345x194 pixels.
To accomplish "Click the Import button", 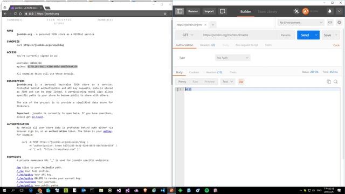I will pyautogui.click(x=209, y=11).
